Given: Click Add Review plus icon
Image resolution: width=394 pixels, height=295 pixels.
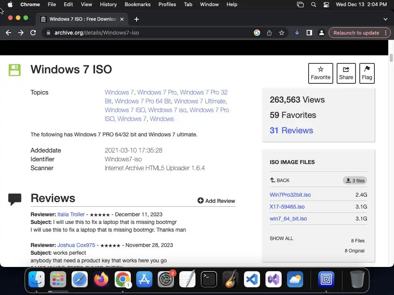Looking at the screenshot, I should [x=200, y=201].
